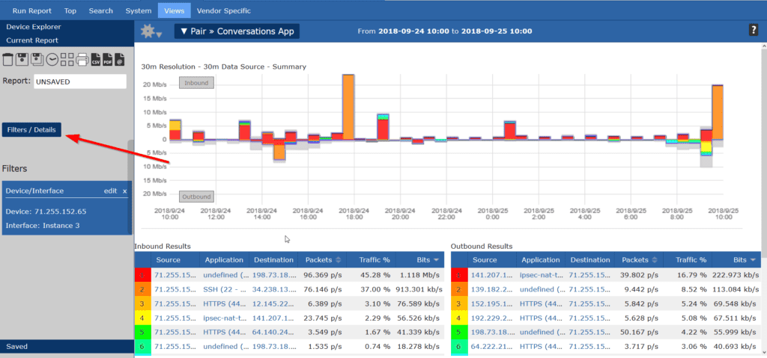The height and width of the screenshot is (358, 767).
Task: Click the single floppy disk save icon
Action: (22, 60)
